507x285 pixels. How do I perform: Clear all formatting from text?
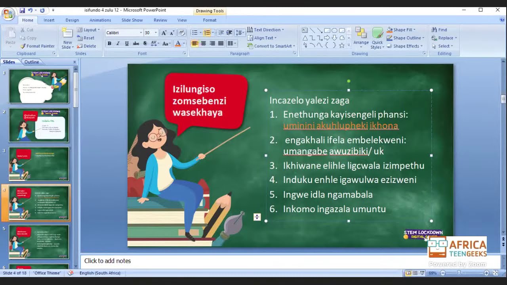pyautogui.click(x=182, y=33)
